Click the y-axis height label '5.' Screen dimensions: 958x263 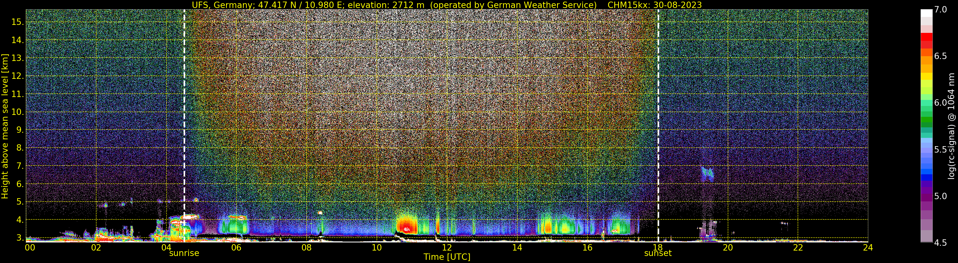point(20,202)
